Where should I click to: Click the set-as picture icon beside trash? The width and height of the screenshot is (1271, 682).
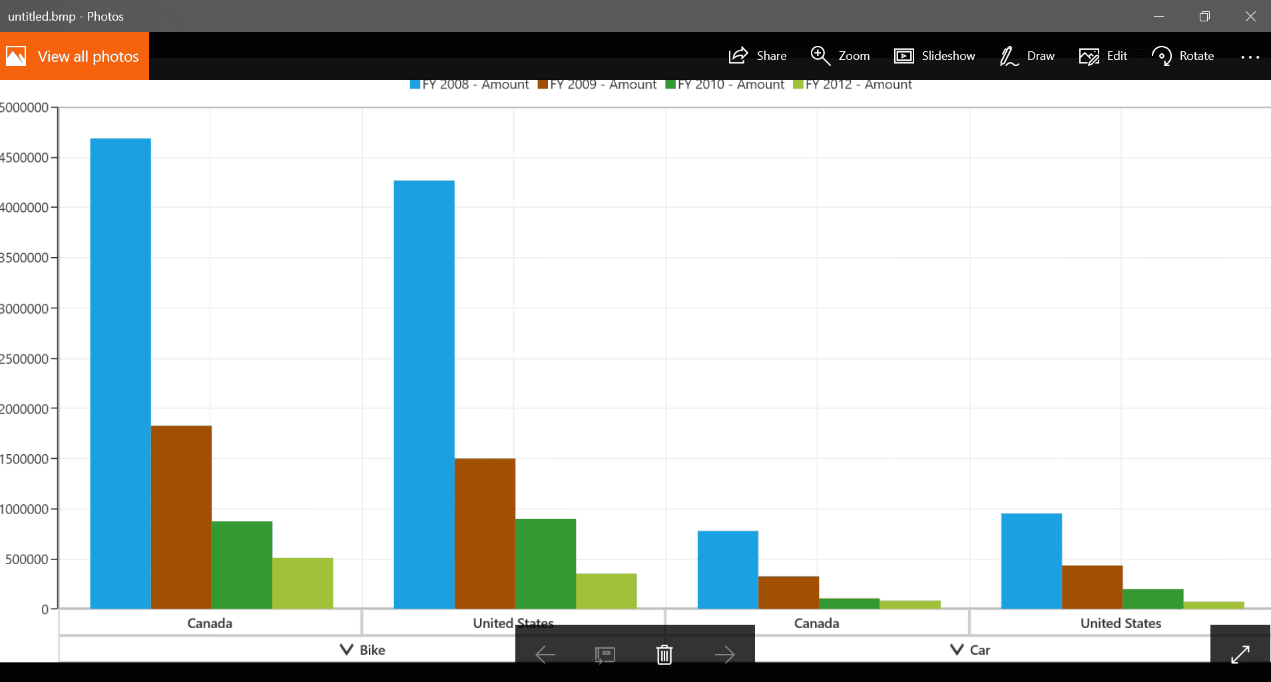pyautogui.click(x=605, y=655)
